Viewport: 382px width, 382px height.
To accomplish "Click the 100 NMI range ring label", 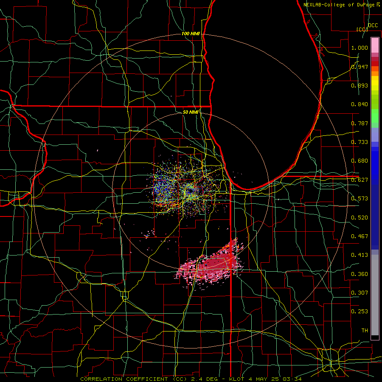I will [191, 34].
